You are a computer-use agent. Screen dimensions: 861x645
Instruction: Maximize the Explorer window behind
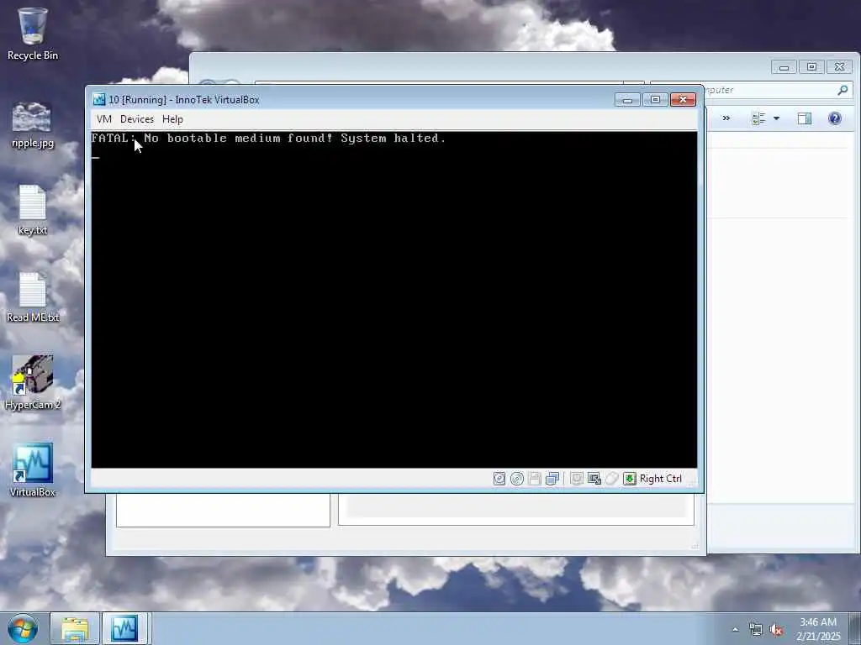811,67
